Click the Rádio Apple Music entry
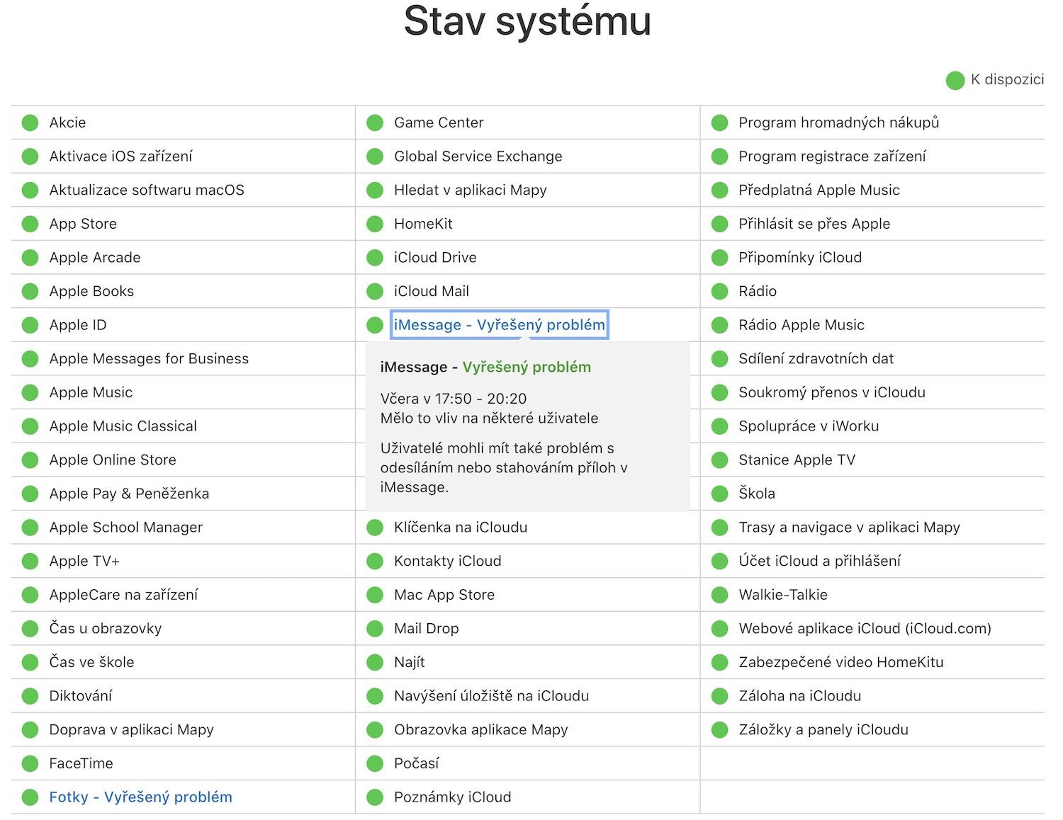The height and width of the screenshot is (820, 1063). coord(802,325)
